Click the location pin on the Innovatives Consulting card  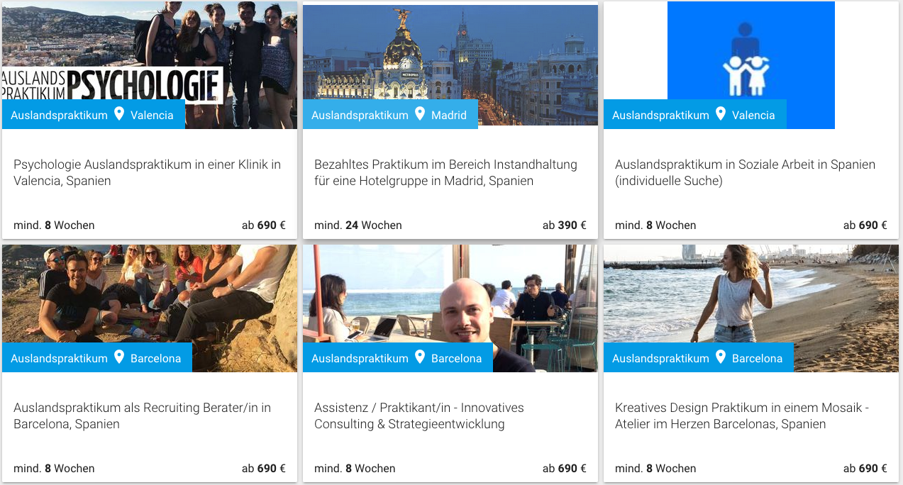[420, 357]
